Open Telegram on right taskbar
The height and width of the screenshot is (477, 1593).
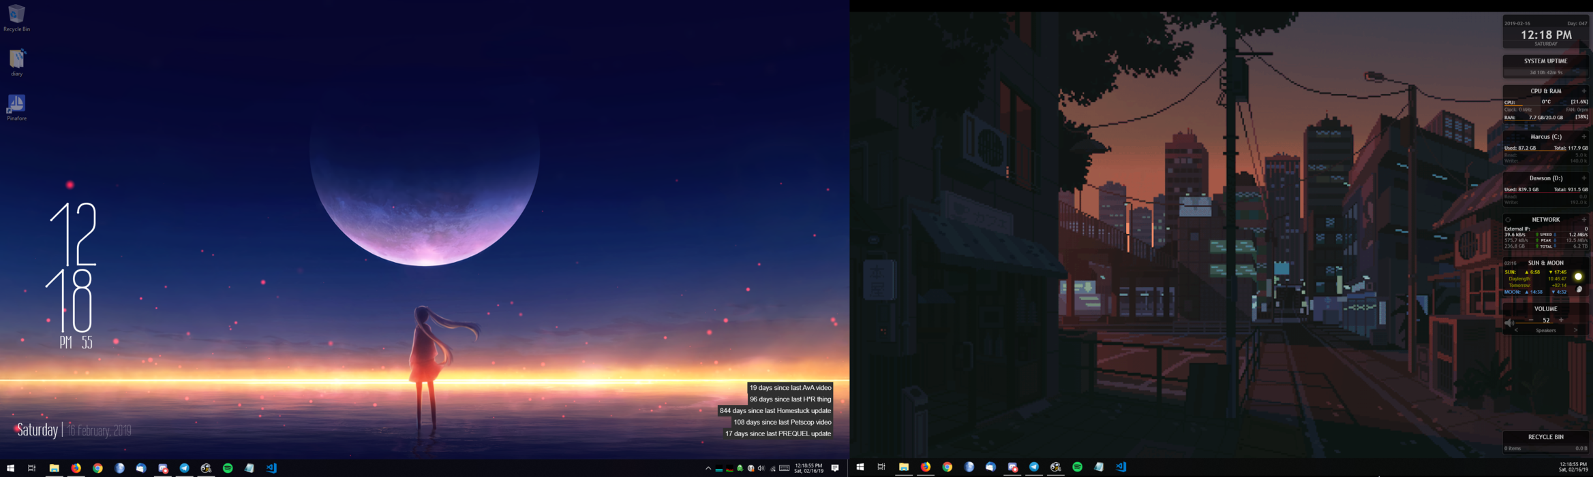click(1034, 467)
